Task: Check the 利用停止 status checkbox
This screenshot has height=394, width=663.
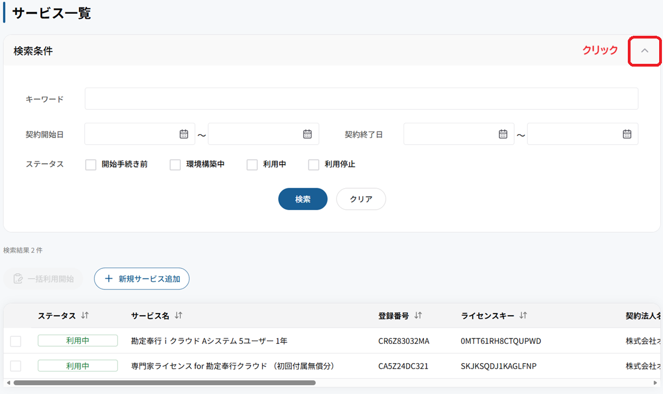Action: (x=314, y=165)
